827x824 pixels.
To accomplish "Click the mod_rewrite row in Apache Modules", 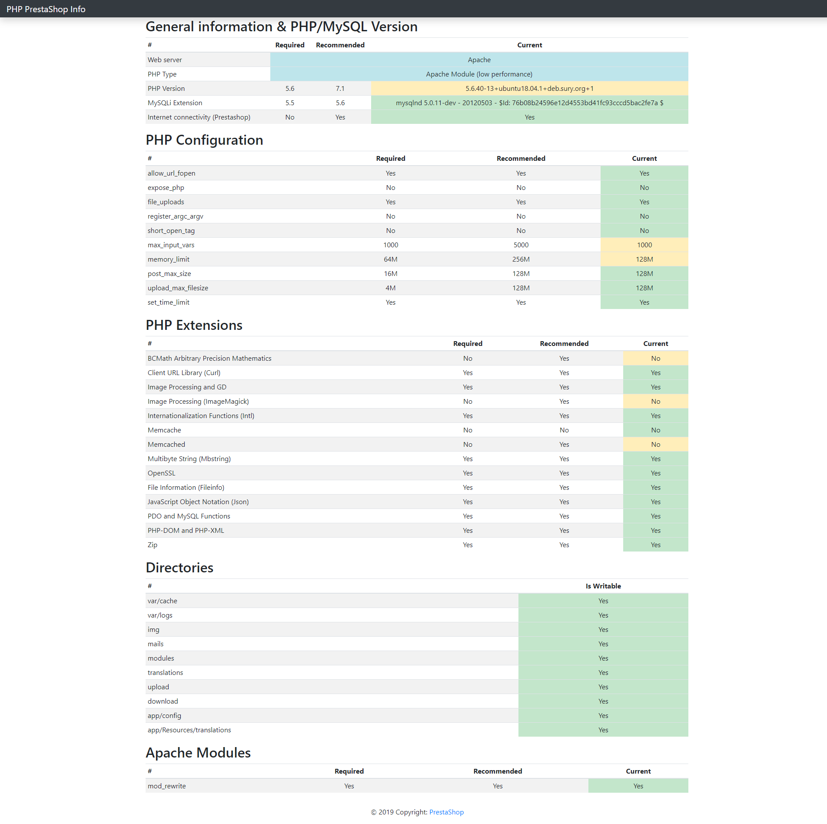I will click(166, 786).
